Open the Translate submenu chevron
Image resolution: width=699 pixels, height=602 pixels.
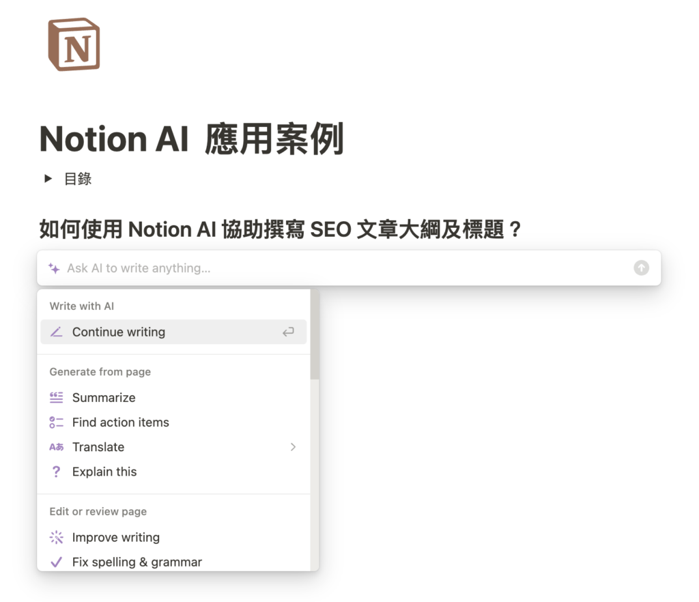pyautogui.click(x=293, y=447)
